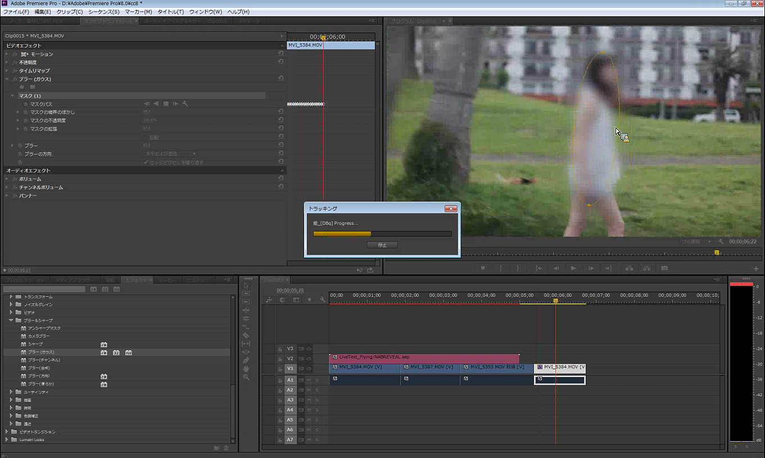Open timeline display settings wrench

(323, 300)
